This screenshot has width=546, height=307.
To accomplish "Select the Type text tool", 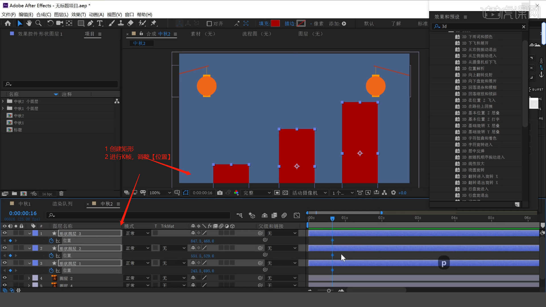I will coord(100,23).
